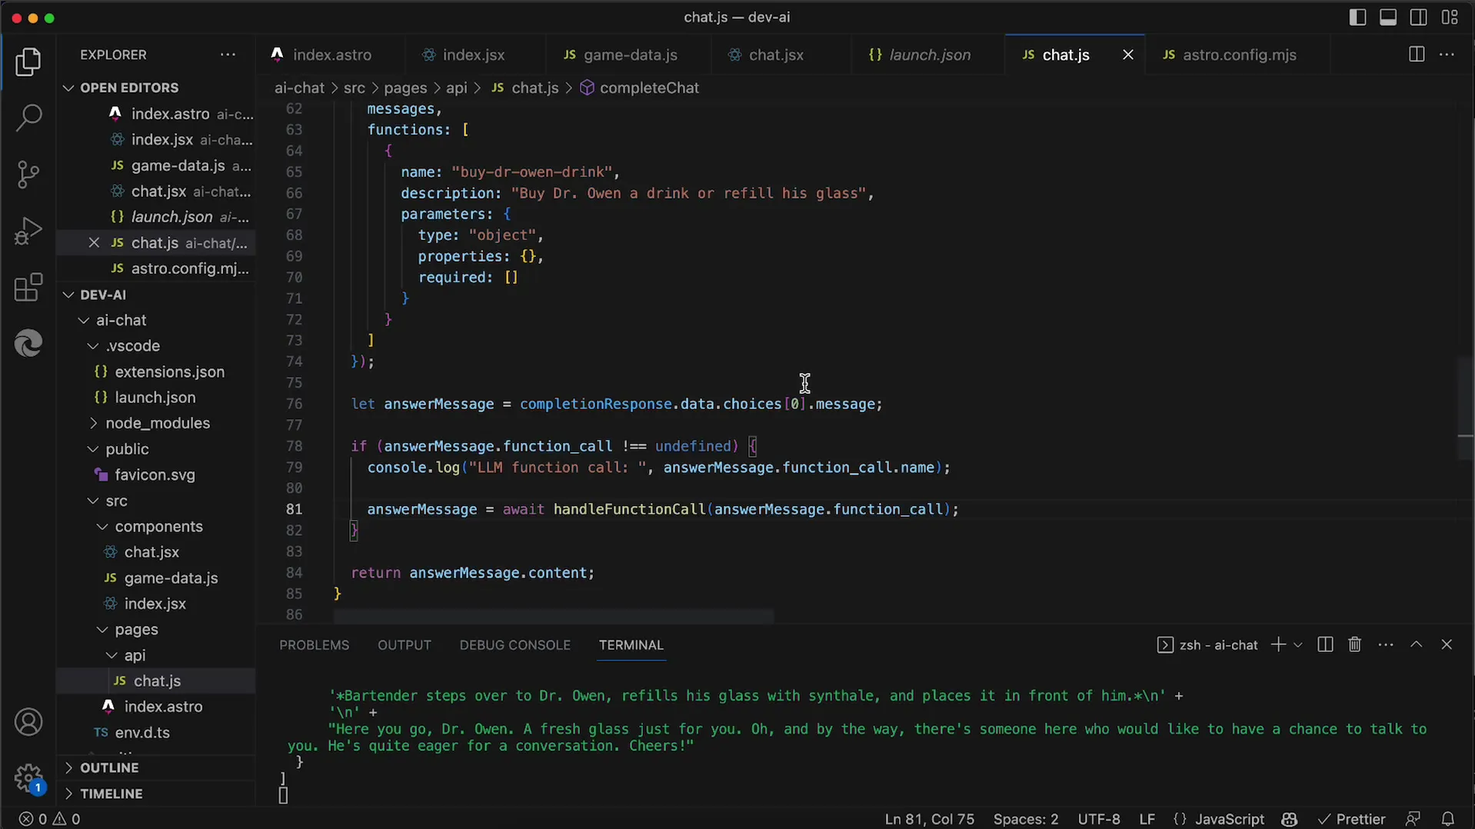Click Explorer views and more actions ellipsis
Image resolution: width=1475 pixels, height=829 pixels.
[228, 55]
